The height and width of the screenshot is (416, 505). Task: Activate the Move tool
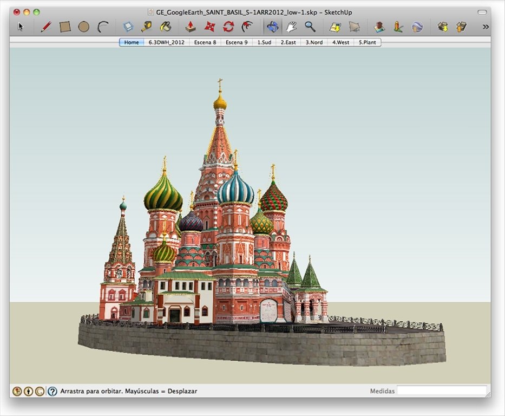click(209, 27)
